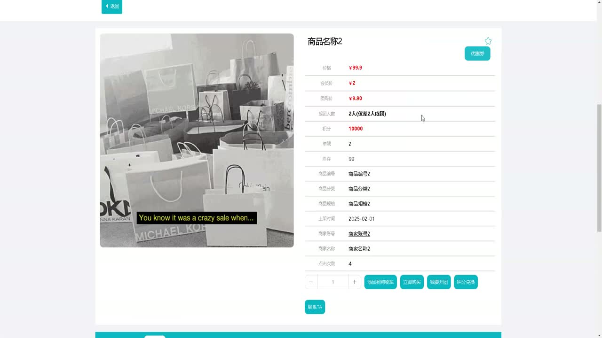Select the product title 商品名称2
This screenshot has height=338, width=602.
[x=325, y=41]
